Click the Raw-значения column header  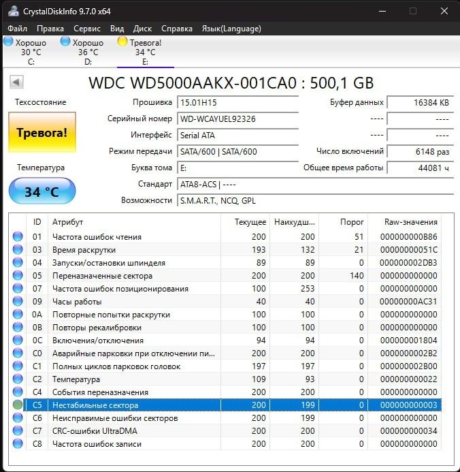coord(405,222)
